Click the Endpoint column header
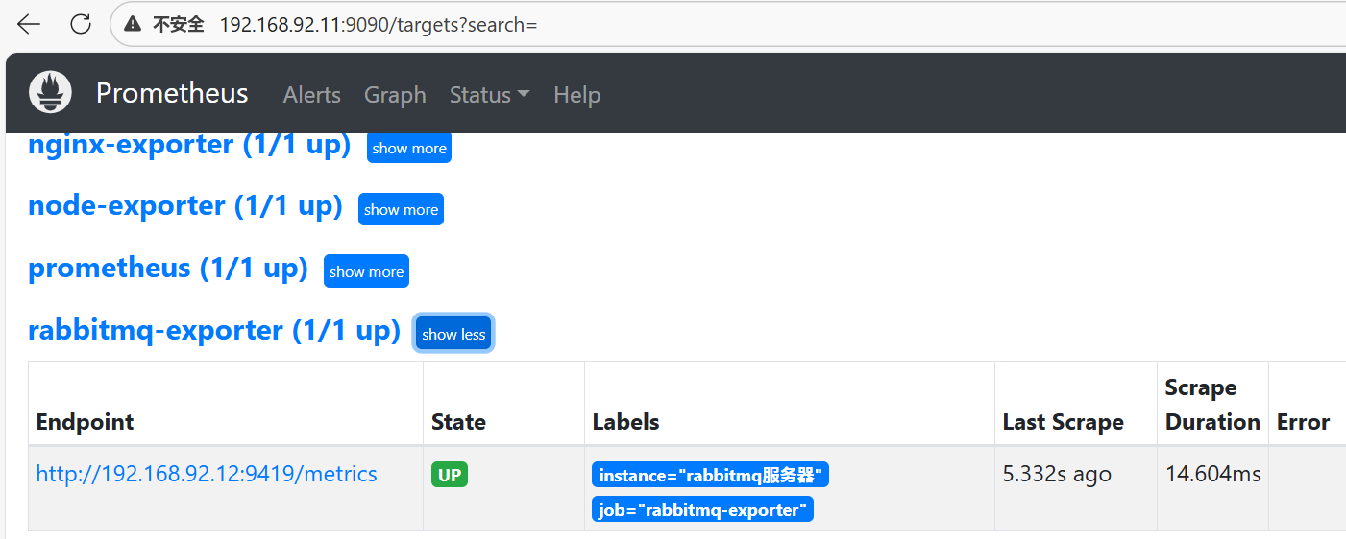1346x539 pixels. 85,422
